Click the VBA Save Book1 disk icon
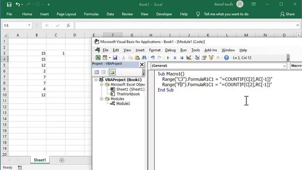The height and width of the screenshot is (170, 302). (115, 58)
